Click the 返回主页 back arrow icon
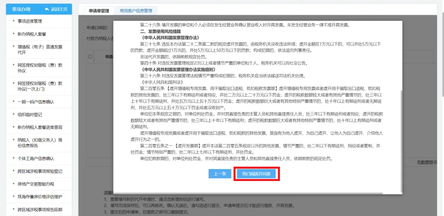The image size is (444, 216). 47,9
